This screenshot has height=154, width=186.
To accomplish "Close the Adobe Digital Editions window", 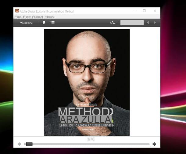I will pos(155,11).
